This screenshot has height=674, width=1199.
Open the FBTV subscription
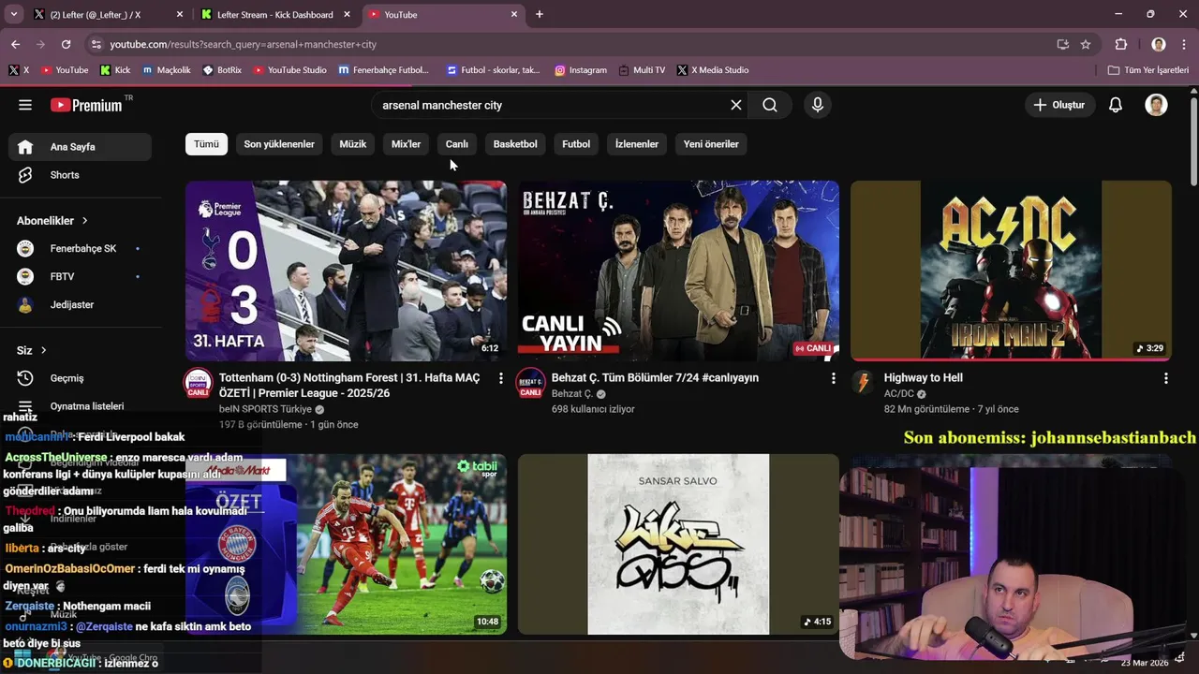click(80, 276)
